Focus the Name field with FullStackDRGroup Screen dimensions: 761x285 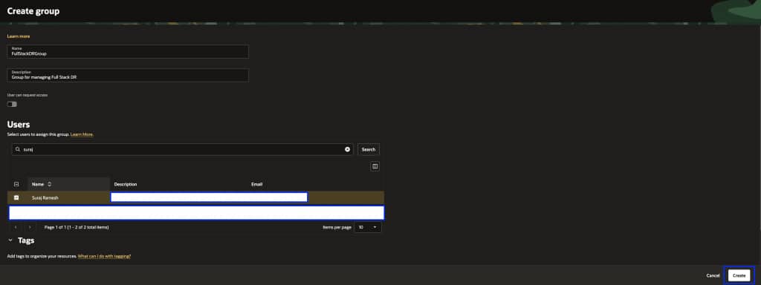click(x=128, y=52)
